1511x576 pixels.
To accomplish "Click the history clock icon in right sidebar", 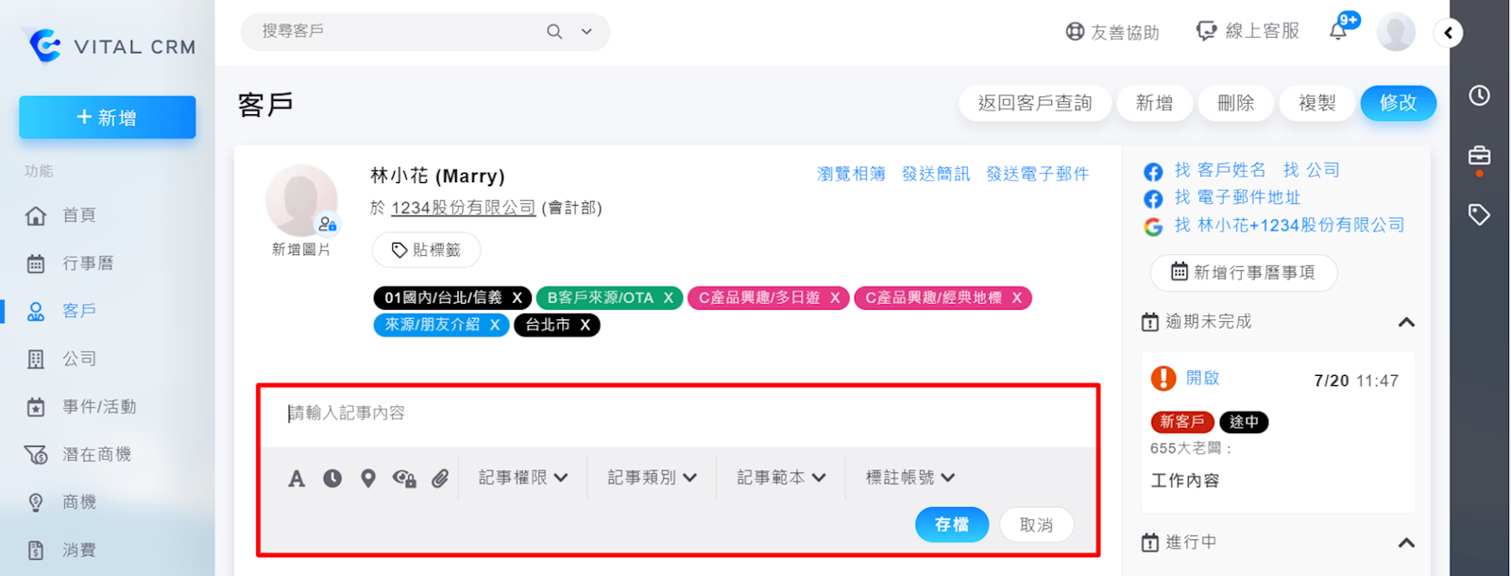I will [1479, 95].
